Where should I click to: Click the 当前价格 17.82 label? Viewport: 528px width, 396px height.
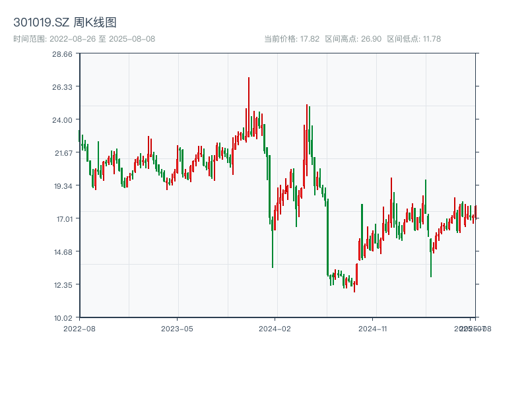click(292, 39)
